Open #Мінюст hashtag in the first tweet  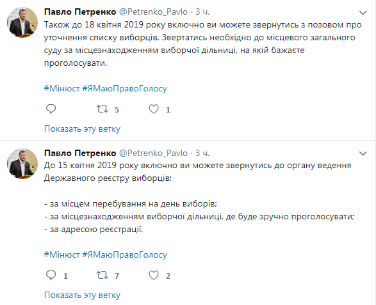click(x=62, y=89)
